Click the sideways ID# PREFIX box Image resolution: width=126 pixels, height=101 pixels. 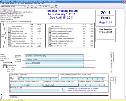pos(112,79)
